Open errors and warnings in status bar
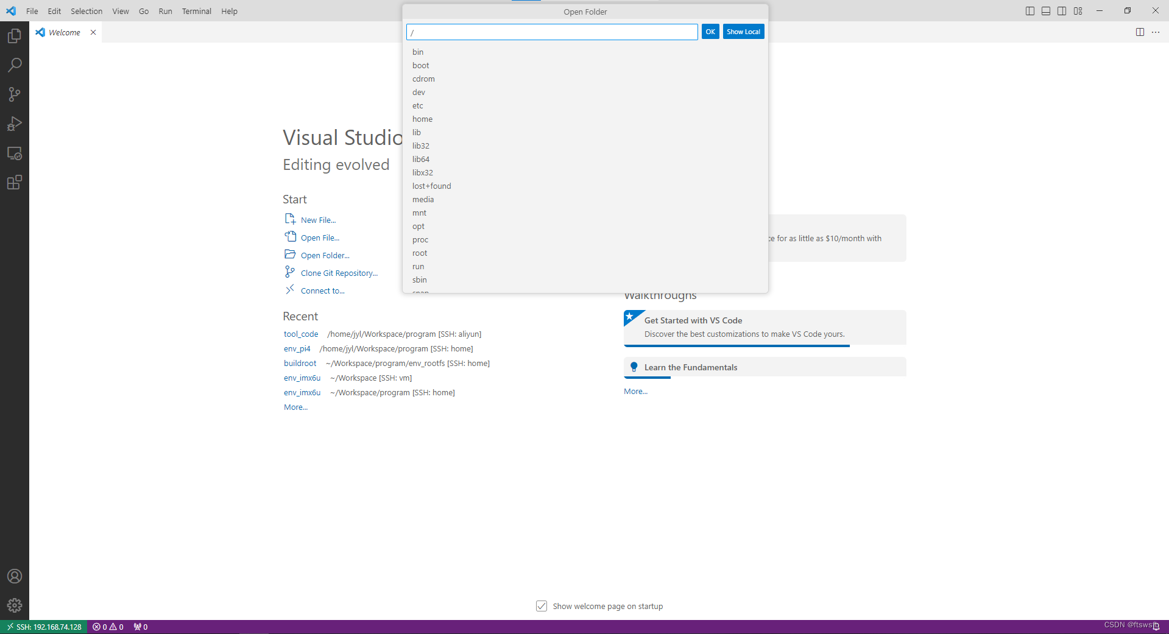The height and width of the screenshot is (634, 1169). point(108,627)
